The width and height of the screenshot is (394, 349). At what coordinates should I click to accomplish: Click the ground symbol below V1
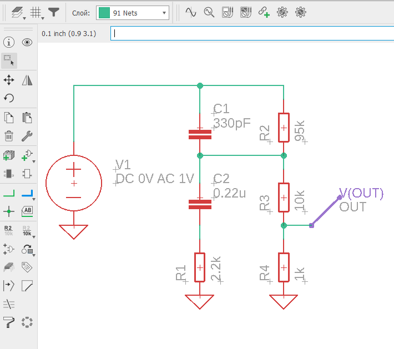pyautogui.click(x=74, y=232)
